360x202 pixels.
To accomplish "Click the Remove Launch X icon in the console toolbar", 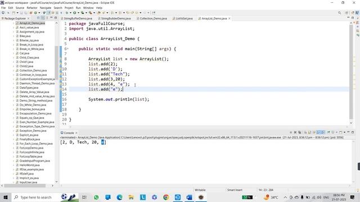I will pos(295,132).
